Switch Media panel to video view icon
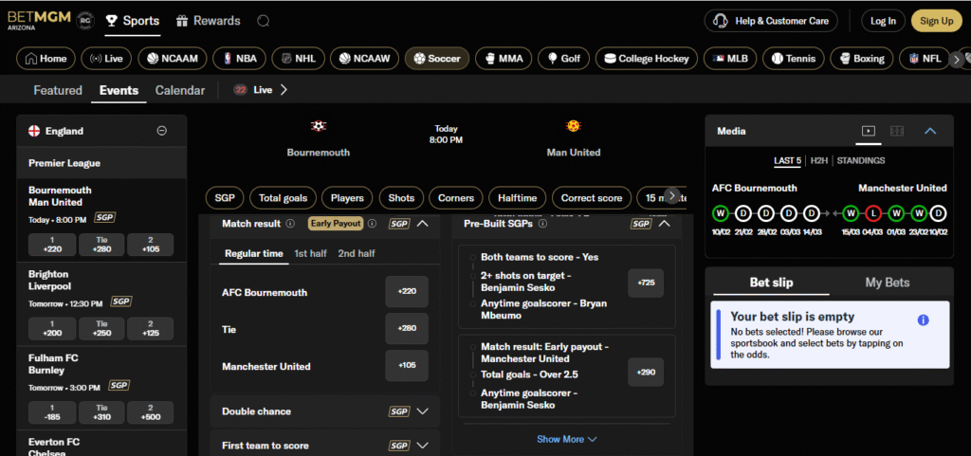 click(869, 131)
